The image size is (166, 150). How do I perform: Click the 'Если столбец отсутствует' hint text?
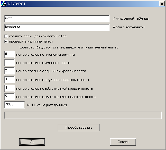coord(69,47)
